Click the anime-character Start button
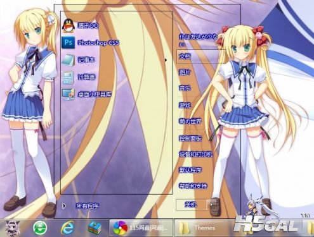314x237 pixels. [x=12, y=228]
